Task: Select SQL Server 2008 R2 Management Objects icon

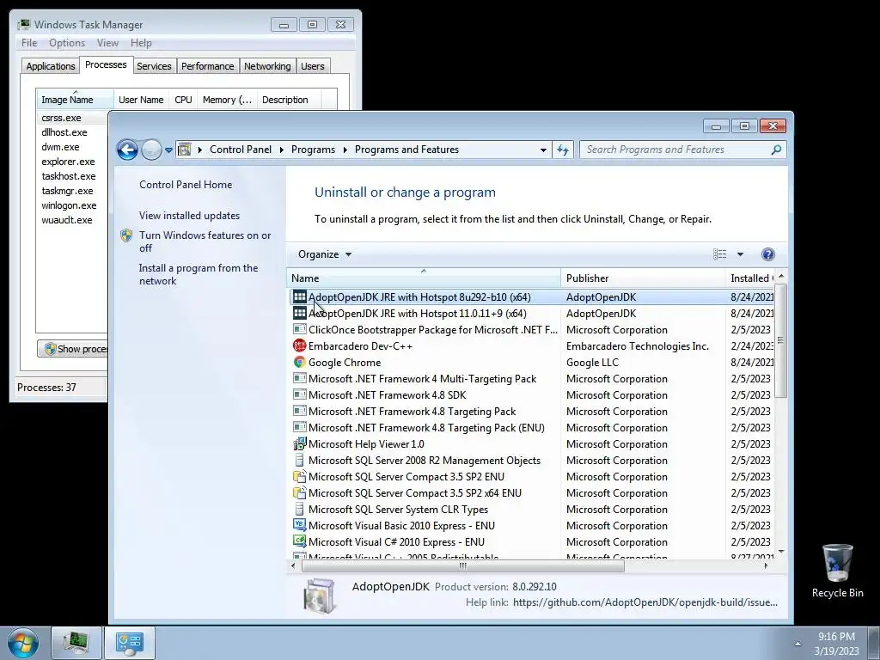Action: click(300, 461)
